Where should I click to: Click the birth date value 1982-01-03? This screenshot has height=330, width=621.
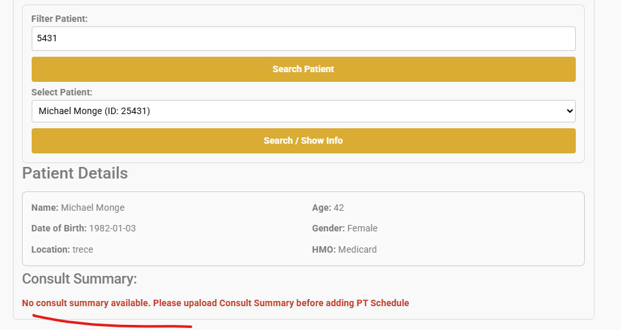(x=112, y=228)
